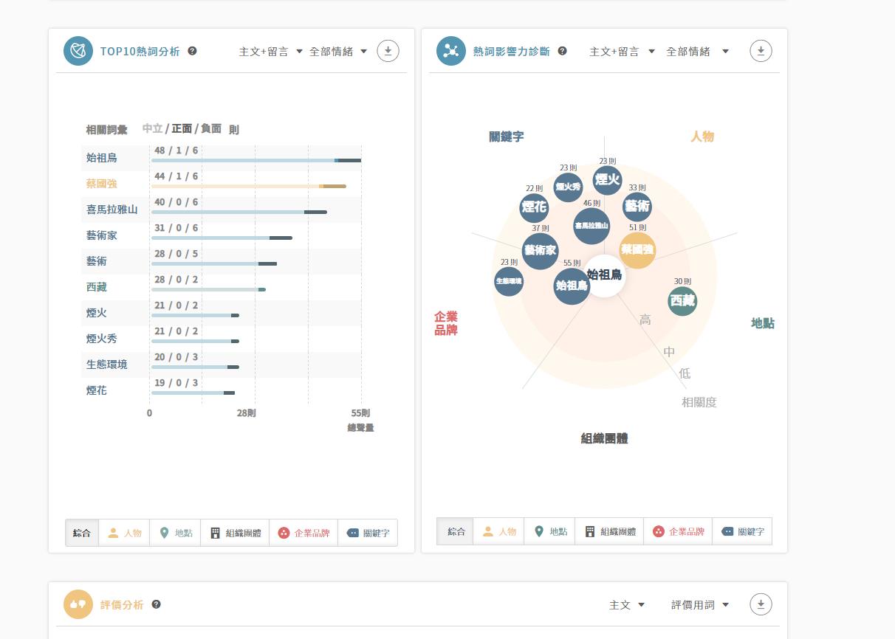Open help icon next to 評價分析
The image size is (895, 639).
[x=156, y=604]
